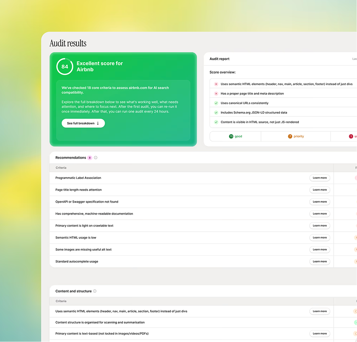Click the green check icon for canonical URLs
Viewport: 357px width, 342px height.
[216, 103]
